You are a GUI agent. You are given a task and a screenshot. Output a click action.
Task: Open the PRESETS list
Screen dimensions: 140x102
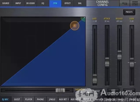point(129,12)
